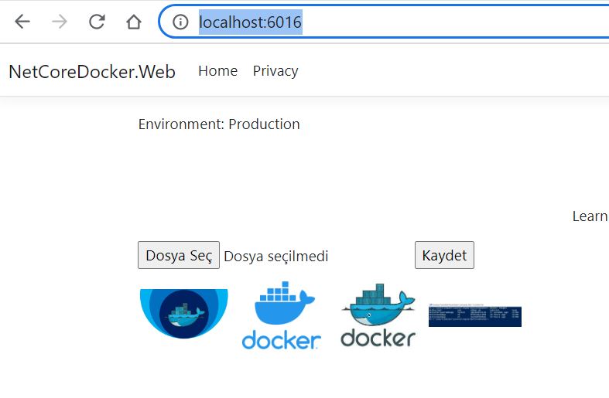Screen dimensions: 609x398
Task: Select the Dosya seçilmedi file label
Action: 276,257
